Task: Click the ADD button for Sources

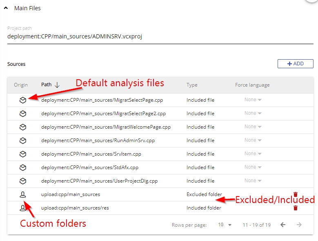Action: point(295,64)
